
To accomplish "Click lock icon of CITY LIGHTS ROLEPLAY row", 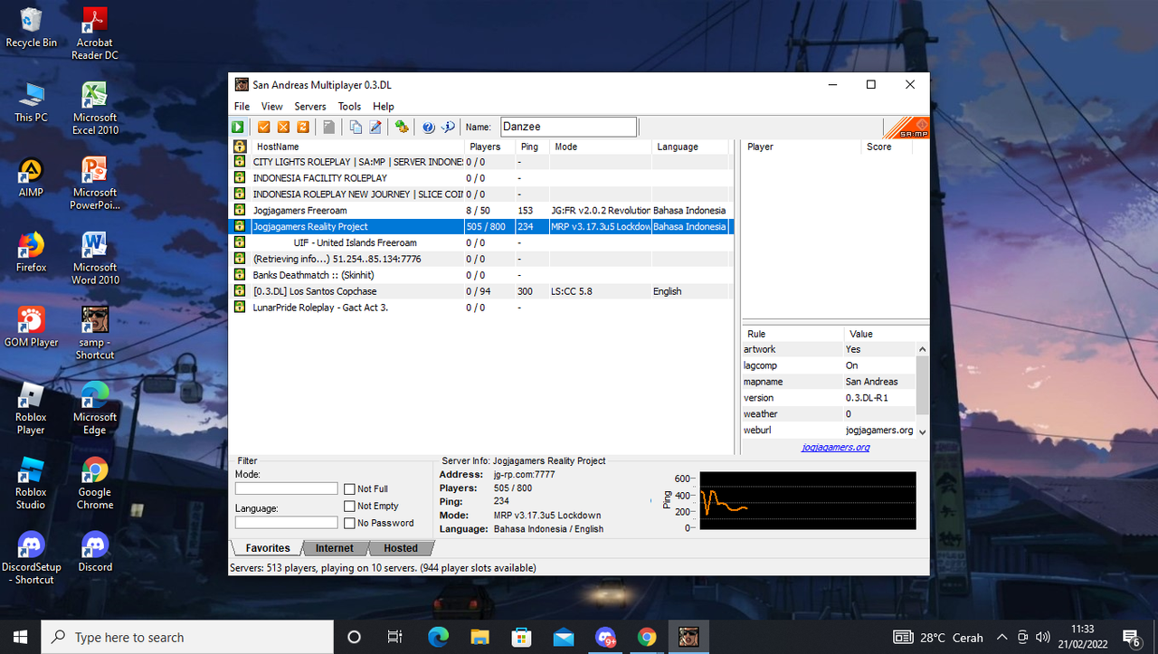I will (x=240, y=162).
